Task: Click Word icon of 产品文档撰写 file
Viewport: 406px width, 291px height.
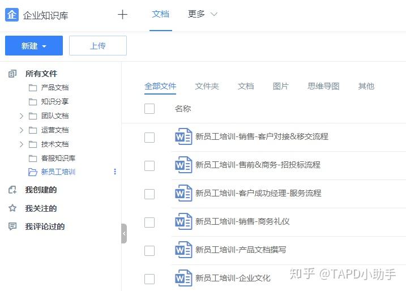Action: [x=183, y=250]
